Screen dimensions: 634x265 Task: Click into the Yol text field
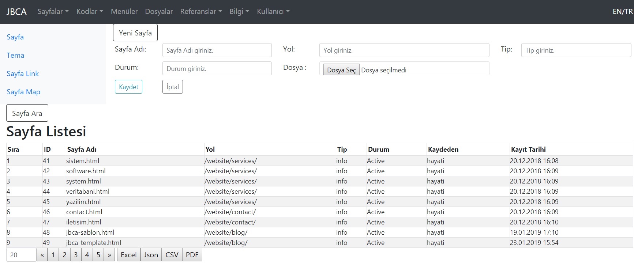(404, 50)
